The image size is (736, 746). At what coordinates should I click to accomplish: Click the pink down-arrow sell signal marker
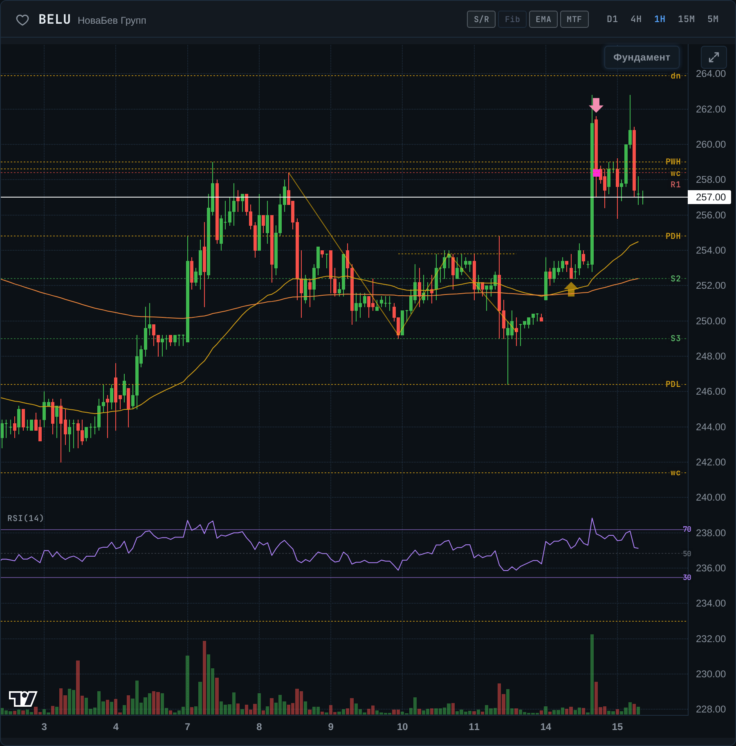pos(596,105)
